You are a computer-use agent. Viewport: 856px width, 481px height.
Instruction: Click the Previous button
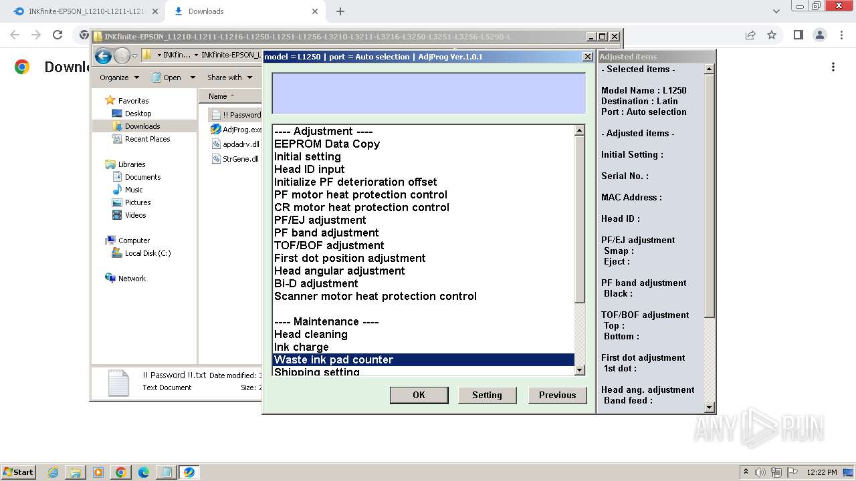tap(557, 395)
